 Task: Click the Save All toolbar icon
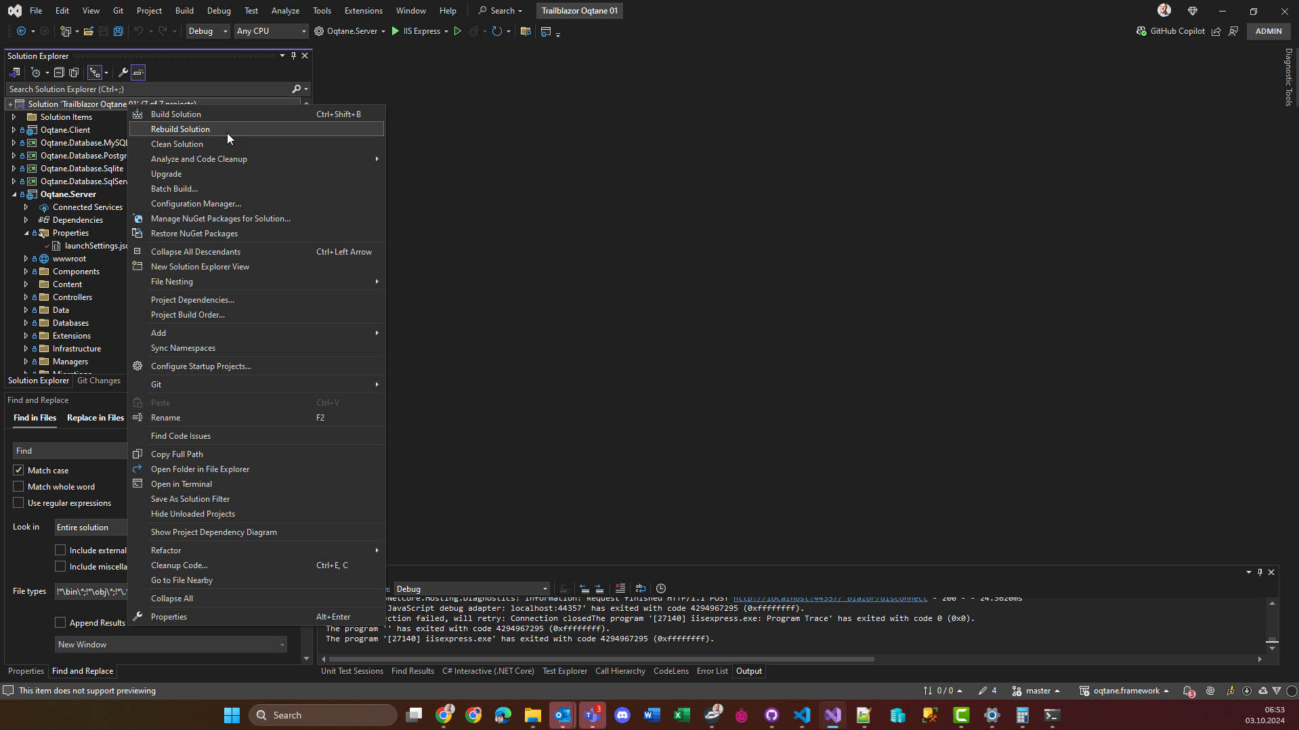point(119,30)
